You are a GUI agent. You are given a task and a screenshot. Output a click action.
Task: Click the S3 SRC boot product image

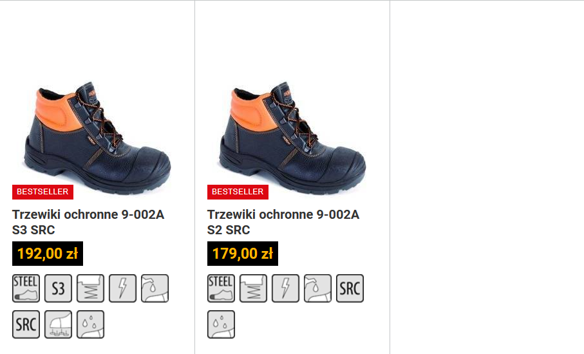pos(98,138)
